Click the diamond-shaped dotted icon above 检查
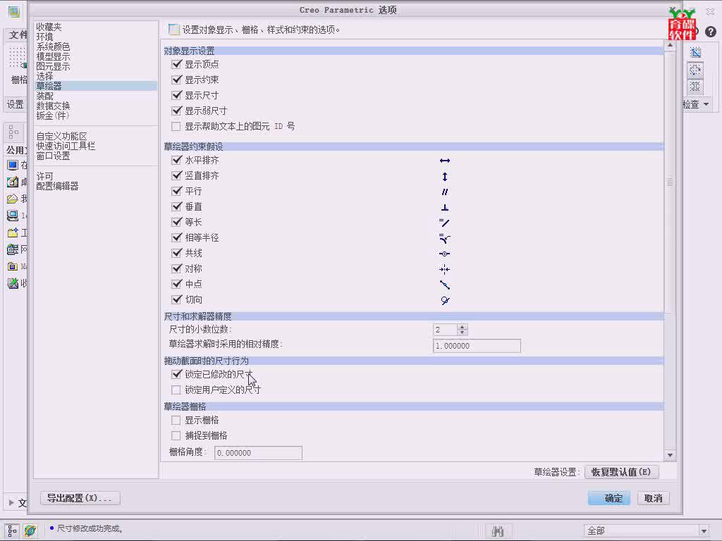The image size is (722, 541). [x=695, y=70]
